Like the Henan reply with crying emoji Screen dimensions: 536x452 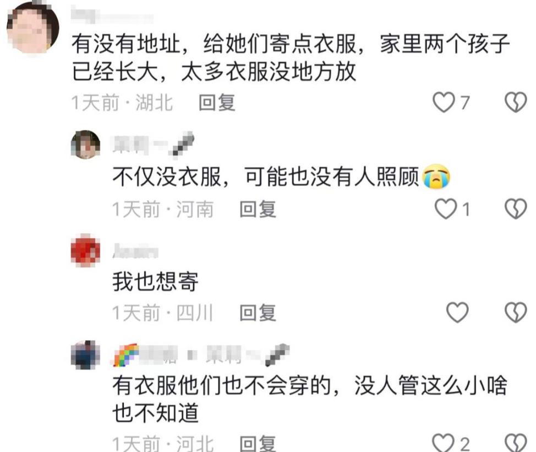coord(446,209)
